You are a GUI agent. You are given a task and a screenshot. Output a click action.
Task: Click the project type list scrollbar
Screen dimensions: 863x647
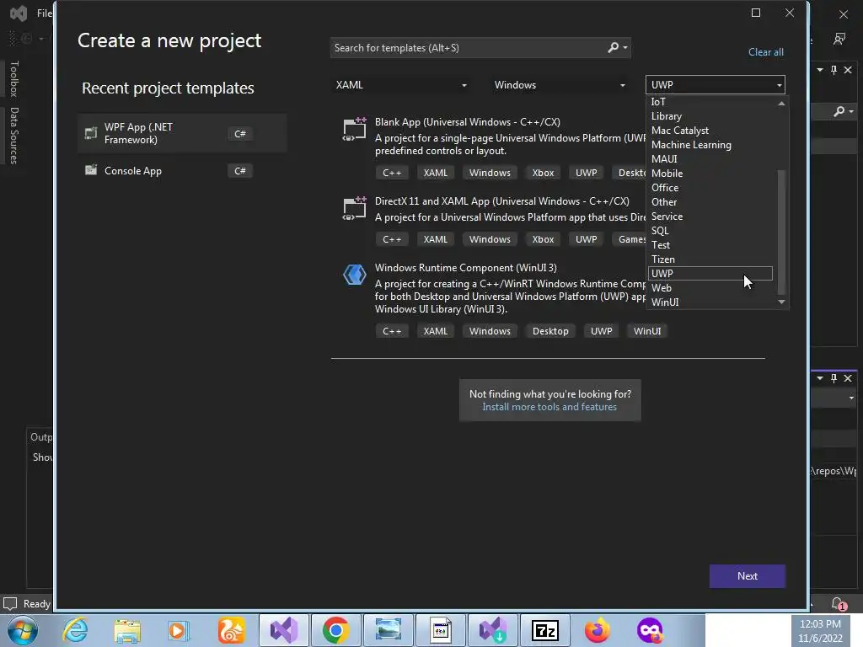coord(781,231)
